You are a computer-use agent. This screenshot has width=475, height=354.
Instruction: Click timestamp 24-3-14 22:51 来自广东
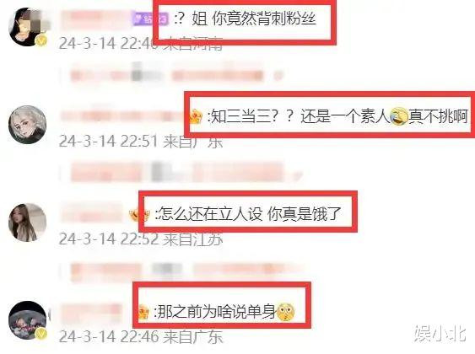pos(141,142)
